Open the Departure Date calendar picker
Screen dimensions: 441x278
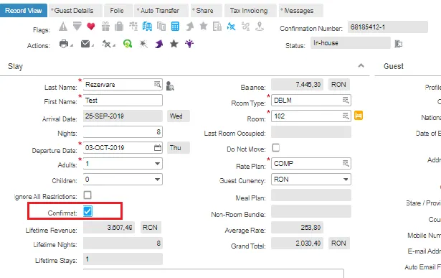point(158,147)
